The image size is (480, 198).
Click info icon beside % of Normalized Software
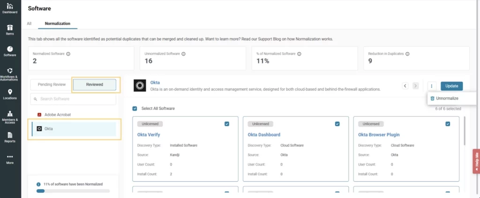(299, 53)
